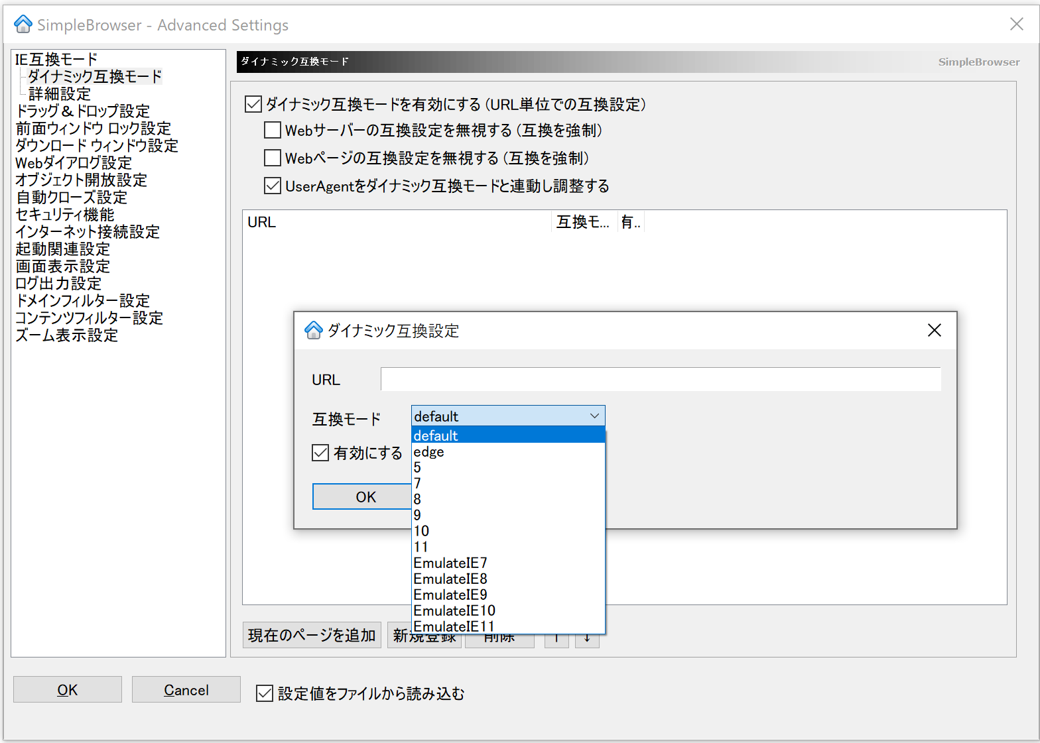Choose 9 in the 互換モード list
The width and height of the screenshot is (1040, 743).
tap(508, 516)
